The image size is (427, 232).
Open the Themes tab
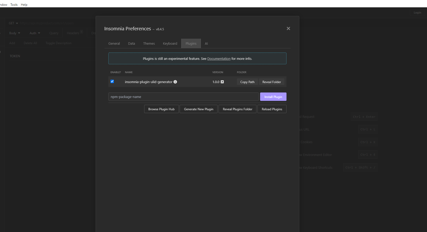click(149, 44)
